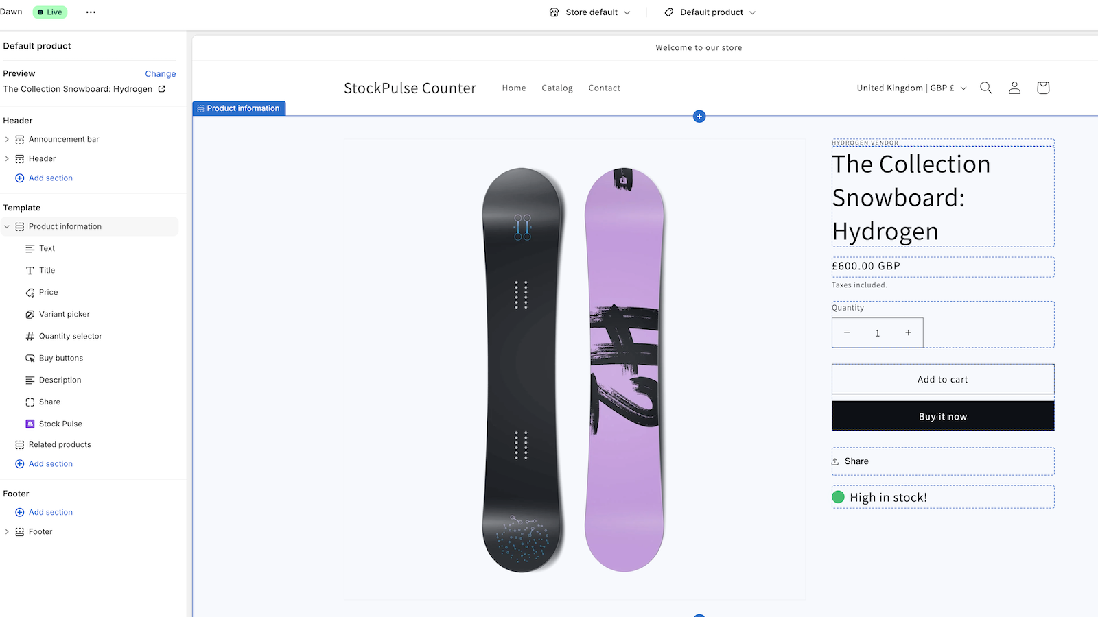Click the three-dots more actions menu

(x=91, y=12)
